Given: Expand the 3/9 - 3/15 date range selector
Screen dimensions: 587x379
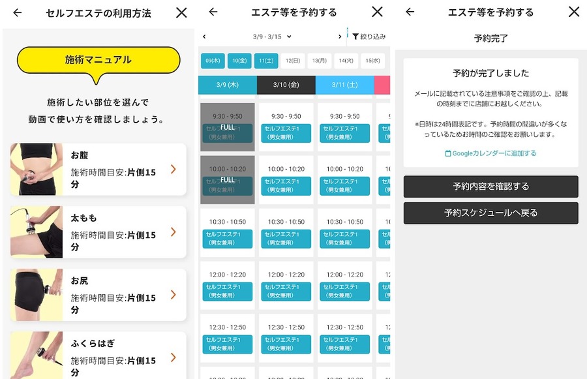Looking at the screenshot, I should [273, 36].
